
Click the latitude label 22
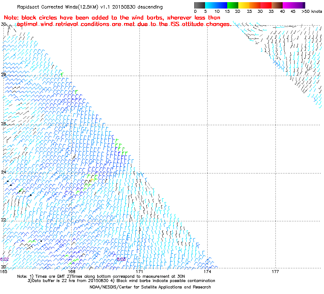coord(3,220)
